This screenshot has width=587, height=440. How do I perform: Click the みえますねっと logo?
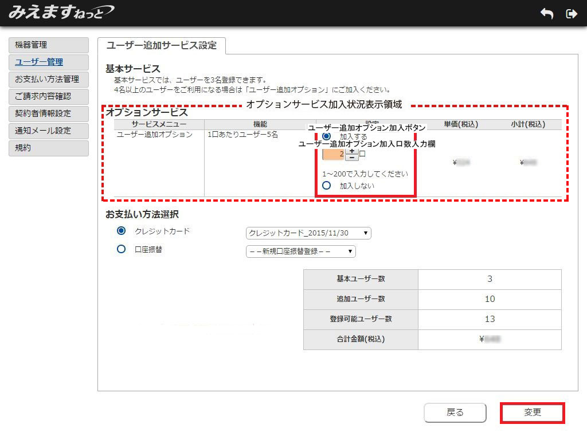point(61,12)
